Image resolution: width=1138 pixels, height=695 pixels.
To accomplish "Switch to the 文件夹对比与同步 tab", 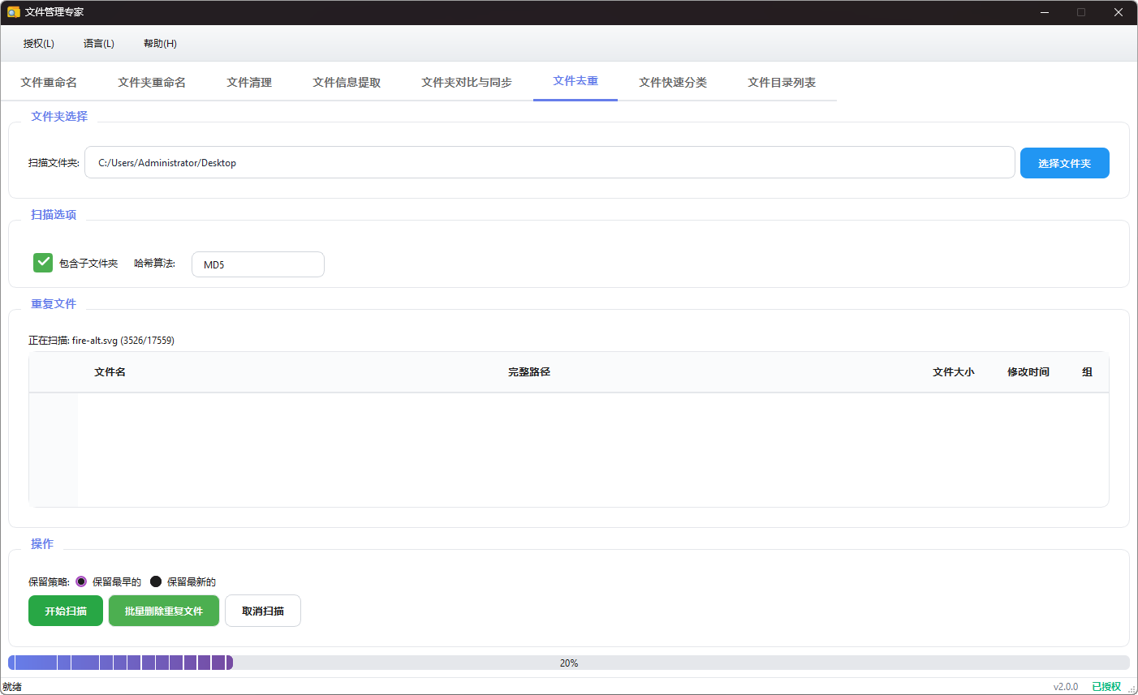I will coord(466,82).
